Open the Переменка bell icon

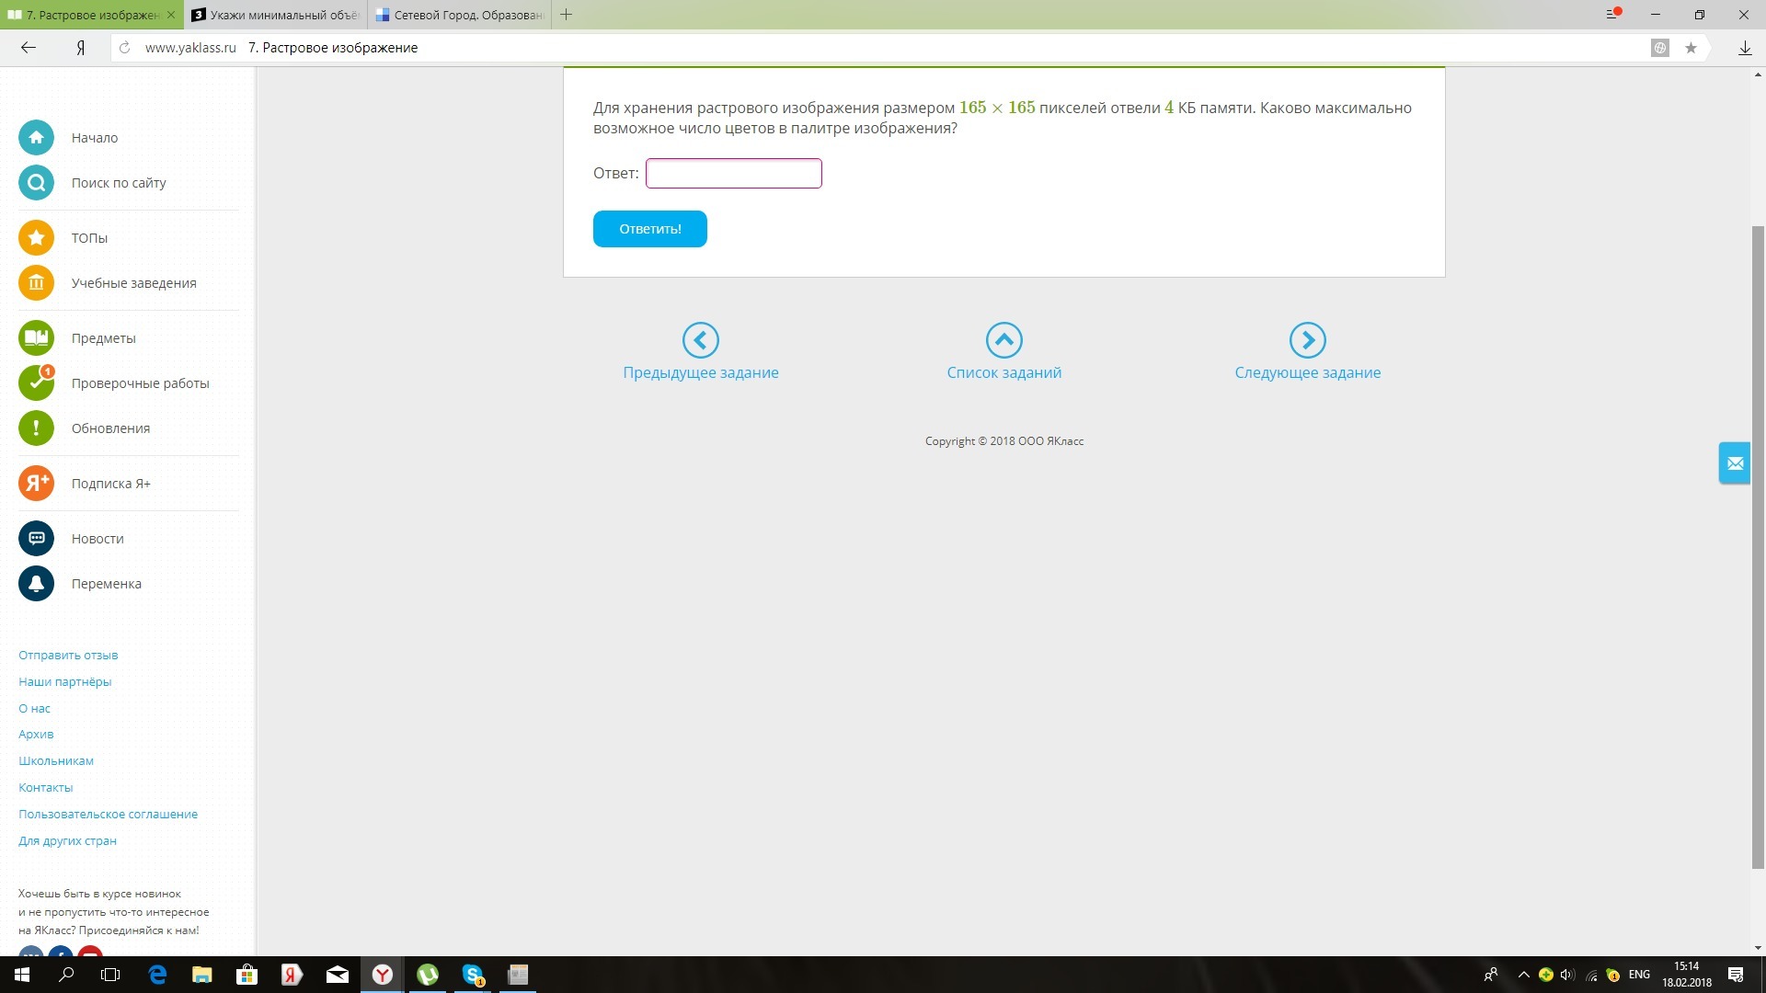click(x=36, y=584)
